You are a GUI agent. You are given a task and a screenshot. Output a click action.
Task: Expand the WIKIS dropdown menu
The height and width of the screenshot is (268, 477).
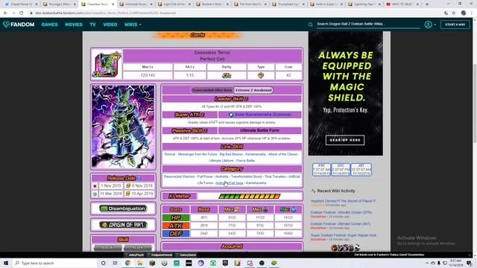133,25
